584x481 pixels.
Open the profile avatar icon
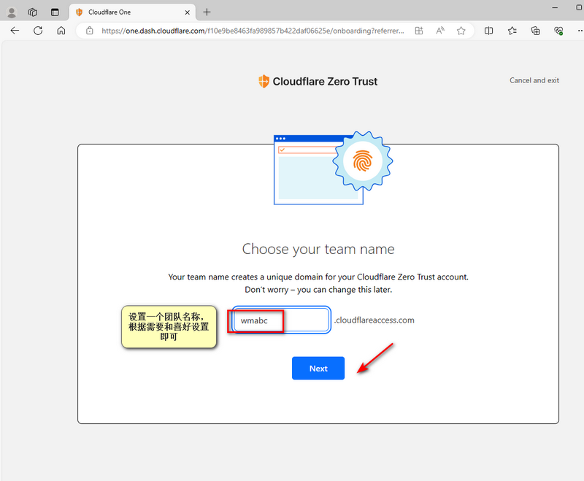pyautogui.click(x=12, y=12)
